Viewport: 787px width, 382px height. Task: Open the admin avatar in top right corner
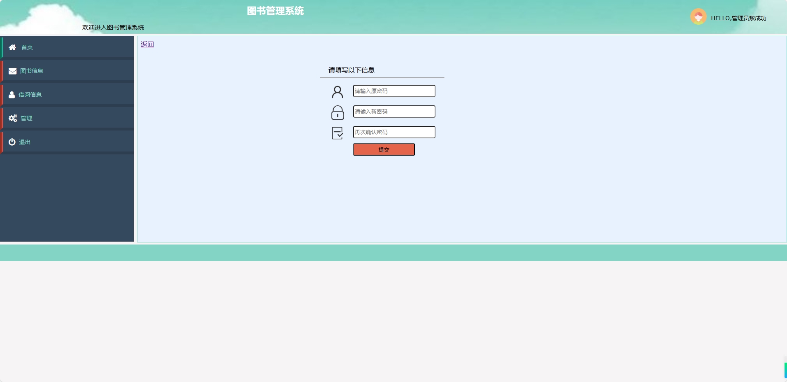tap(699, 16)
